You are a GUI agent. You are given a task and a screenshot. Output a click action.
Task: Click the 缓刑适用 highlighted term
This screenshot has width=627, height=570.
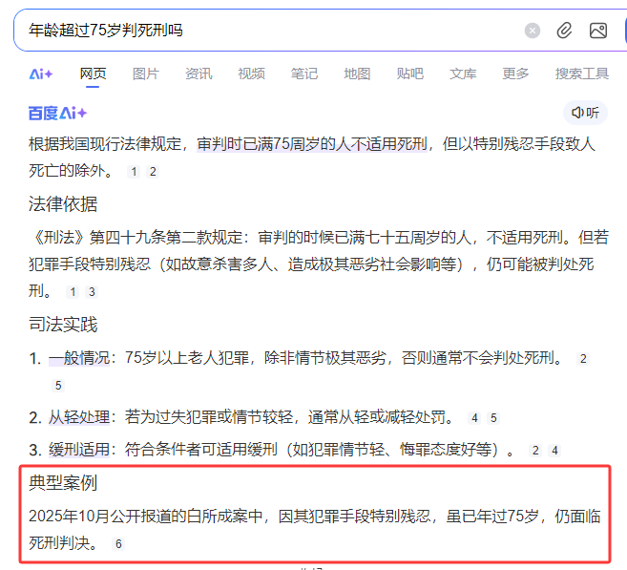click(79, 450)
